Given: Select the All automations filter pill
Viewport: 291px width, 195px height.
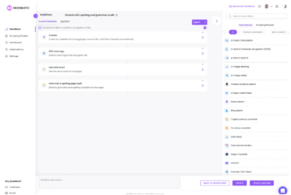Looking at the screenshot, I should (232, 32).
